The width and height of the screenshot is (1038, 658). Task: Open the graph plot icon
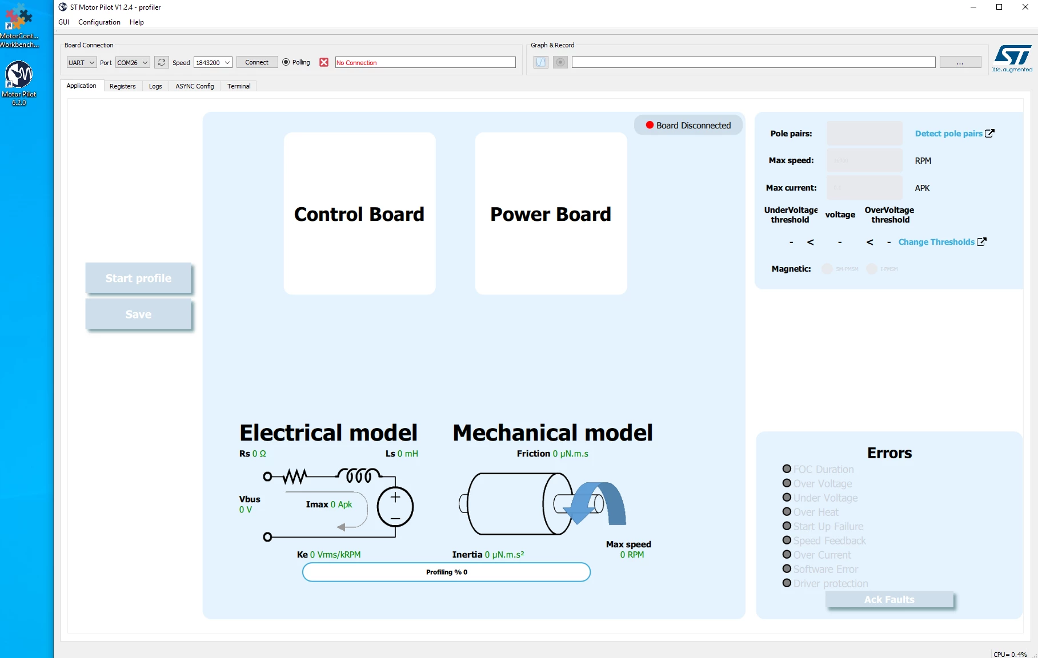tap(541, 62)
